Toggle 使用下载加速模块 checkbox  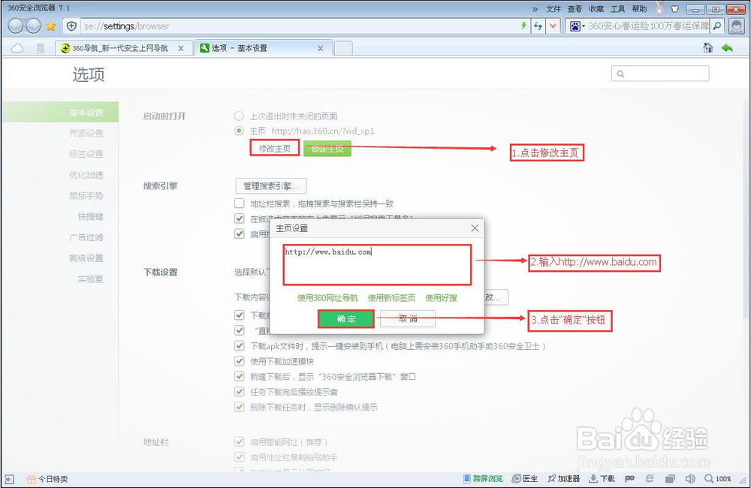click(x=240, y=360)
